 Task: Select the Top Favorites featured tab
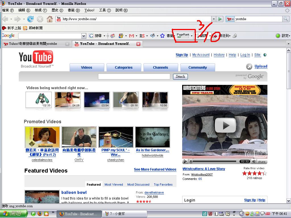163,185
